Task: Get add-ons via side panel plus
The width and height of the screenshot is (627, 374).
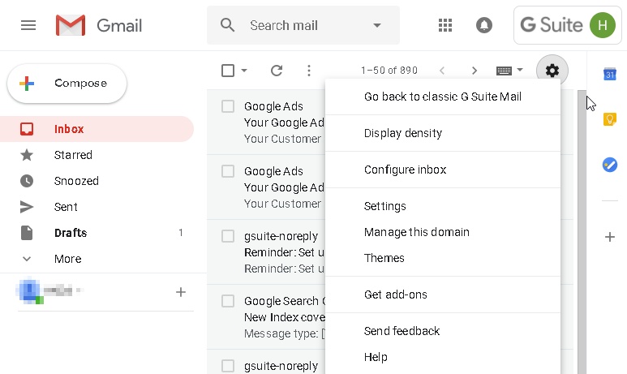Action: point(609,237)
